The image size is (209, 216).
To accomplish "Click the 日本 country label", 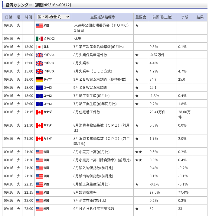I will 46,47.
